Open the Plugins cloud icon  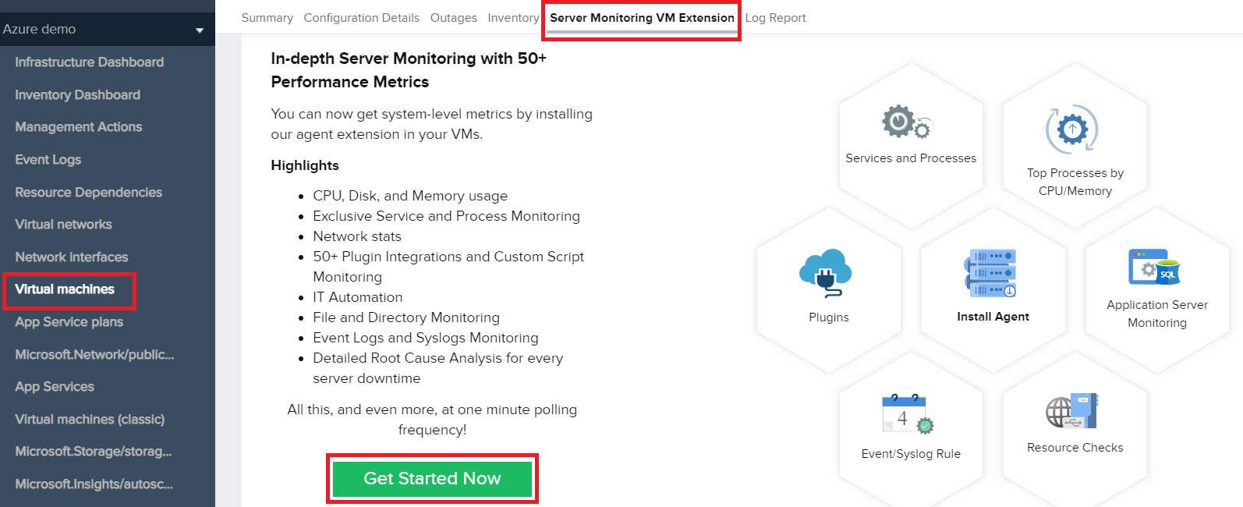point(826,273)
